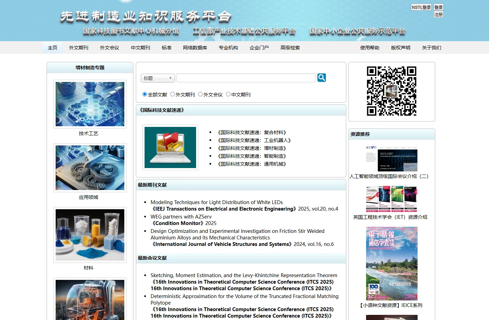The width and height of the screenshot is (489, 320).
Task: Go to the 主页 nav tab
Action: point(53,48)
